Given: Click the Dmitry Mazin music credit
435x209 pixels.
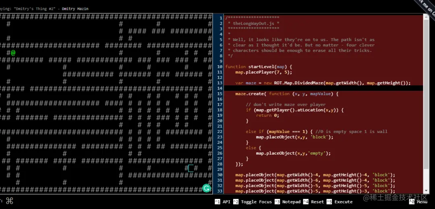Looking at the screenshot, I should (x=75, y=9).
